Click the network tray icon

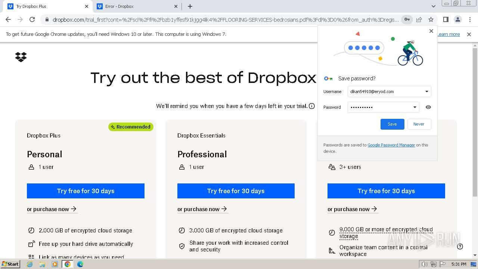(433, 264)
